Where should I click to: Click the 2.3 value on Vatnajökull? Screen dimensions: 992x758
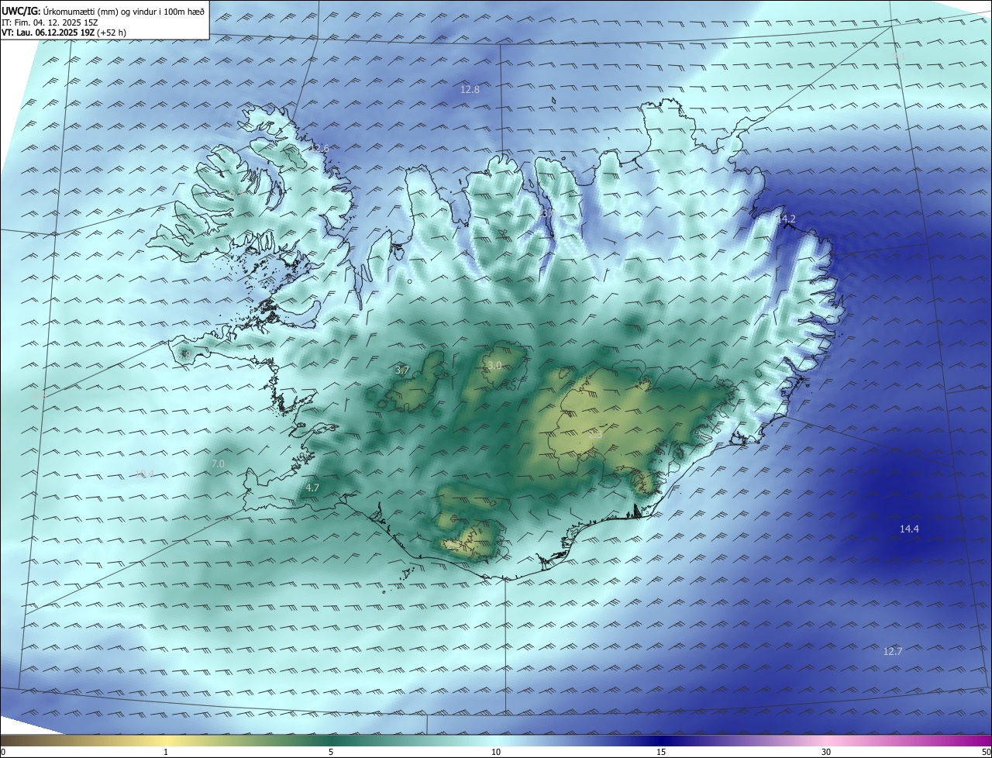[595, 436]
